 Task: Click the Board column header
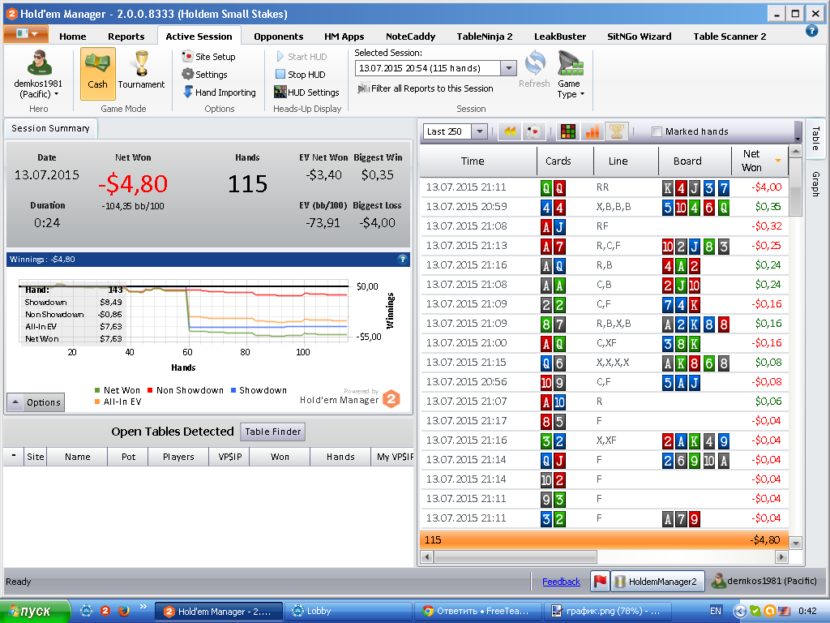click(694, 161)
